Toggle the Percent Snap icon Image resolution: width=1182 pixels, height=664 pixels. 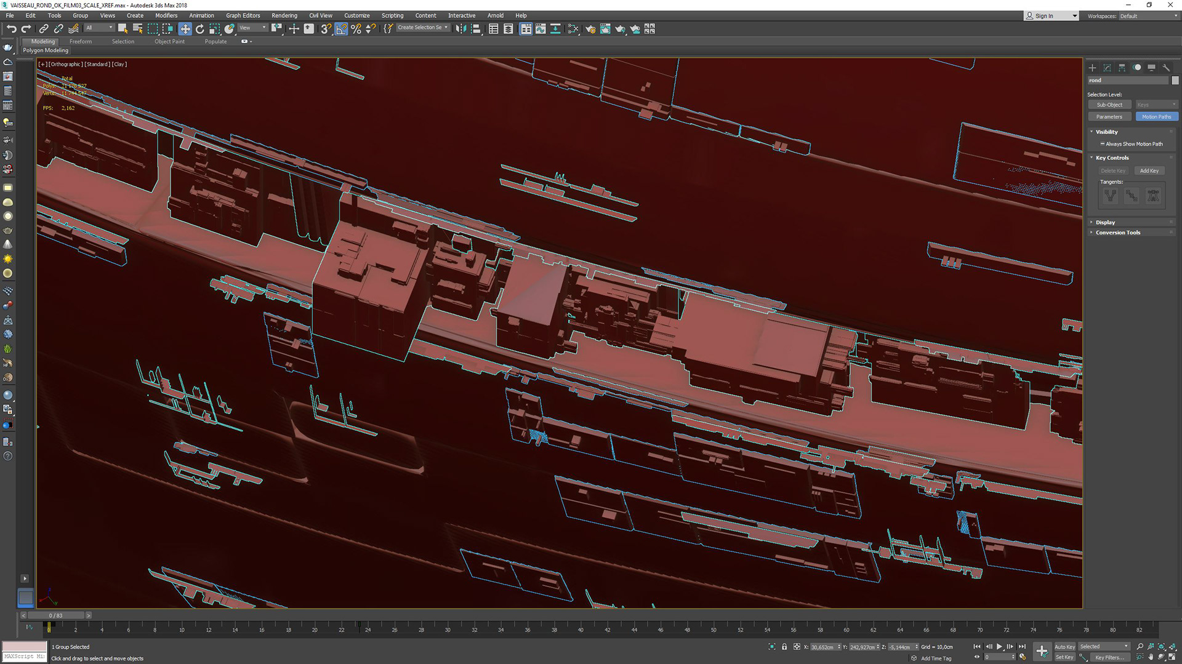point(356,28)
